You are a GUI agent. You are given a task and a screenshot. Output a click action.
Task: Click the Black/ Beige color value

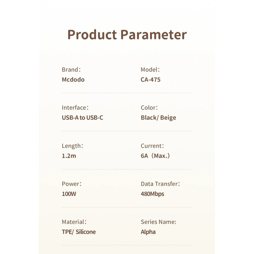tap(158, 118)
